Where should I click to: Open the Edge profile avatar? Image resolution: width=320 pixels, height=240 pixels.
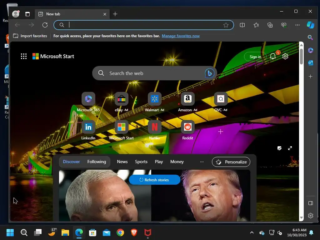tap(16, 14)
